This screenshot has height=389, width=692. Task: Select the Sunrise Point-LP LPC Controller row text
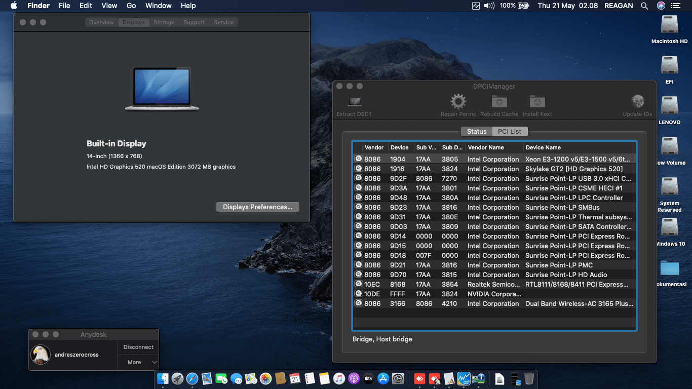(x=574, y=198)
